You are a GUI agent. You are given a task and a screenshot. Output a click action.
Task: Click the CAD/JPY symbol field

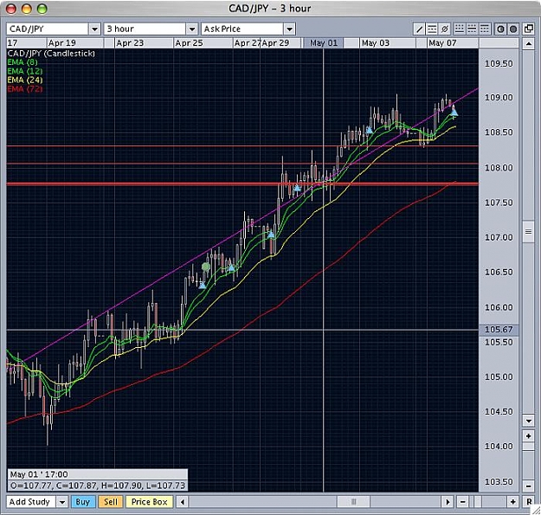[48, 29]
